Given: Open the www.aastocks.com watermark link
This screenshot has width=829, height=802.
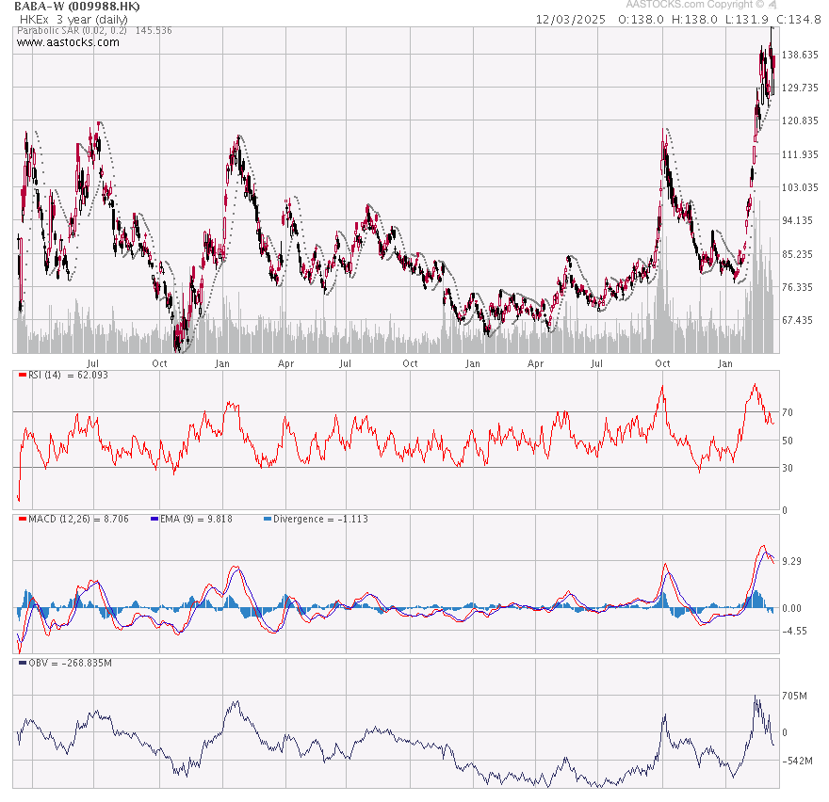Looking at the screenshot, I should (x=69, y=42).
